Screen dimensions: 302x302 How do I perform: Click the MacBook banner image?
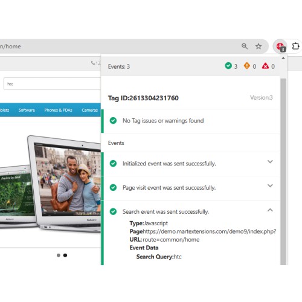point(50,184)
